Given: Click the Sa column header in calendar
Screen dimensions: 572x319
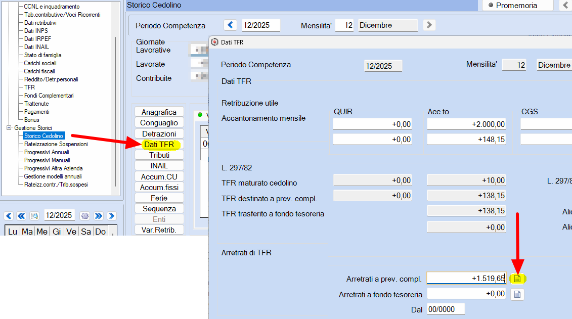Looking at the screenshot, I should coord(86,232).
